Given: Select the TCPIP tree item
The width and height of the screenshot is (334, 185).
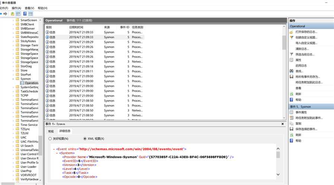Looking at the screenshot, I should coord(25,96).
